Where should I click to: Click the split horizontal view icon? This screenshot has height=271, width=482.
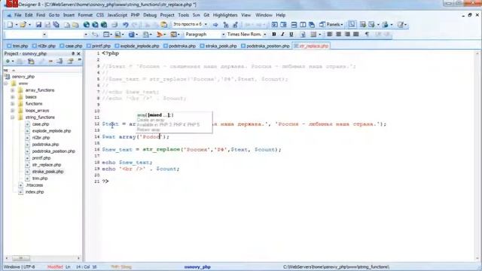click(294, 25)
